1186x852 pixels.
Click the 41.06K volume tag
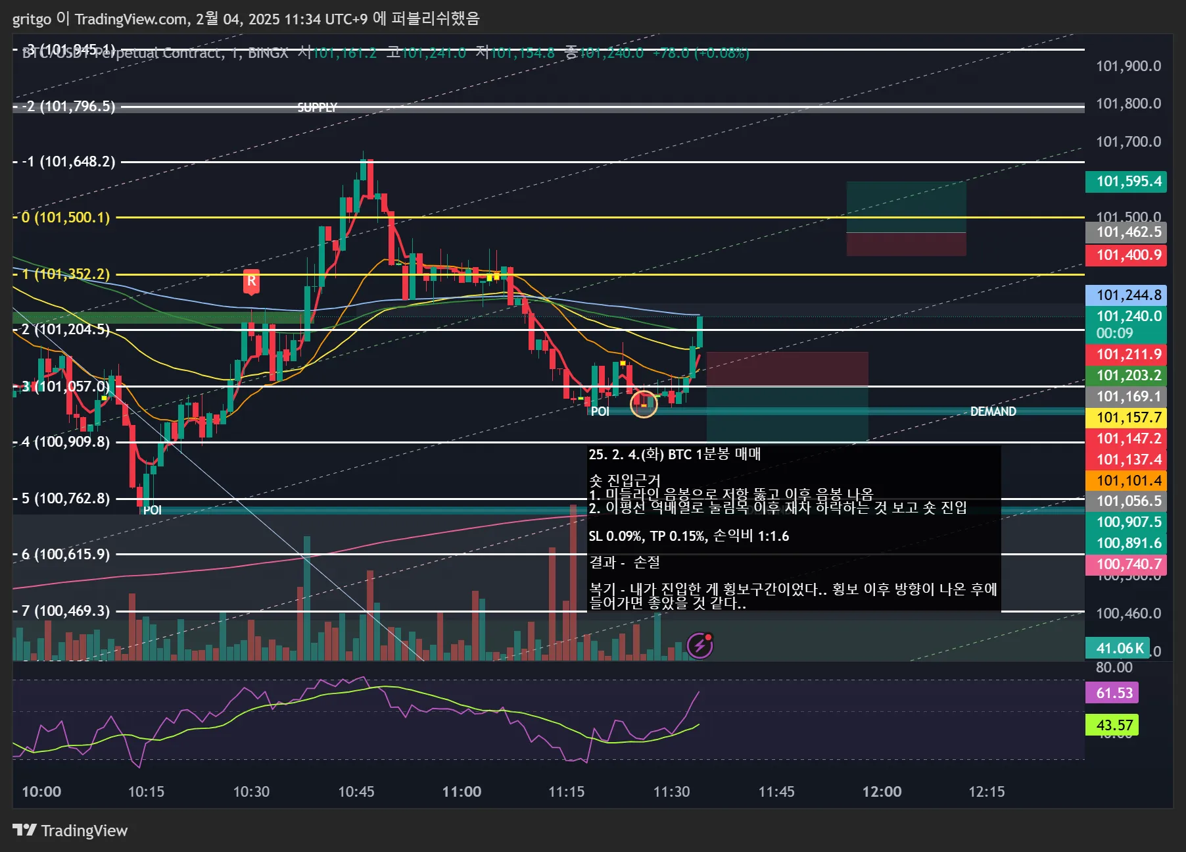pos(1118,648)
